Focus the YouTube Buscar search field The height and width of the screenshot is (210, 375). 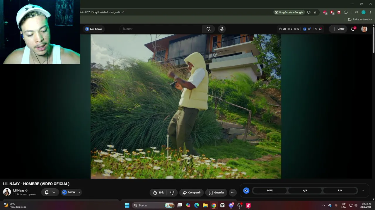pos(161,29)
